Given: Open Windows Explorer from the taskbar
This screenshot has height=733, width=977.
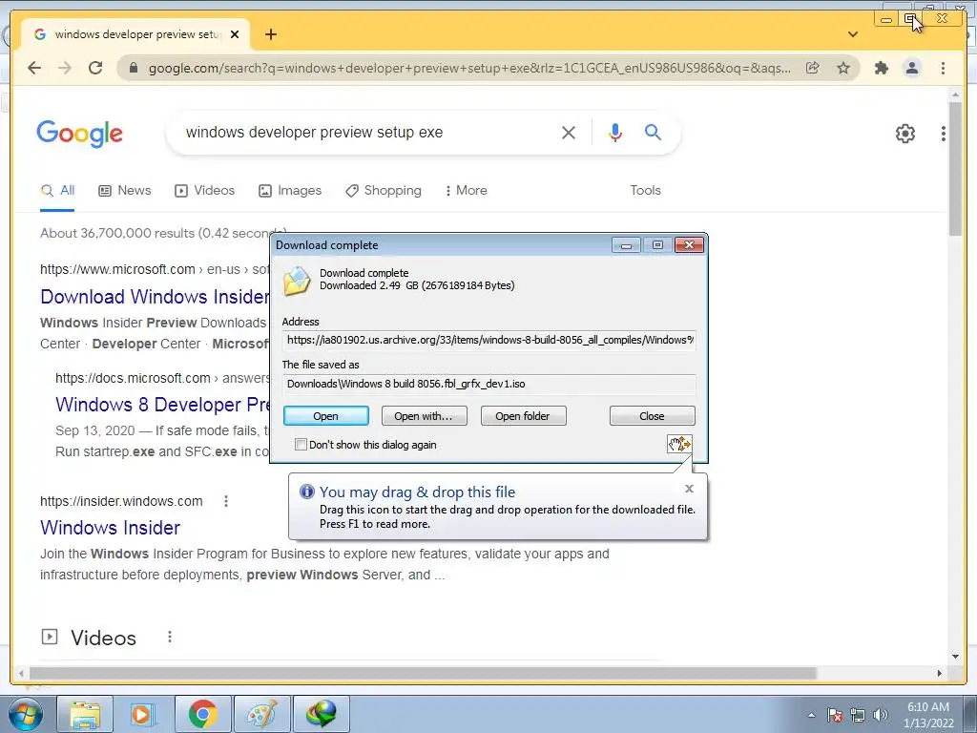Looking at the screenshot, I should click(85, 714).
